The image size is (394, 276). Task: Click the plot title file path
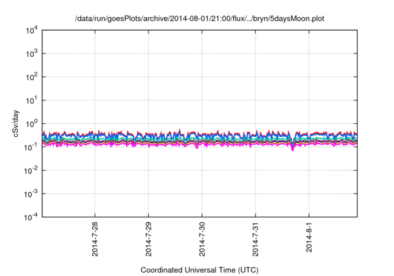pyautogui.click(x=199, y=18)
